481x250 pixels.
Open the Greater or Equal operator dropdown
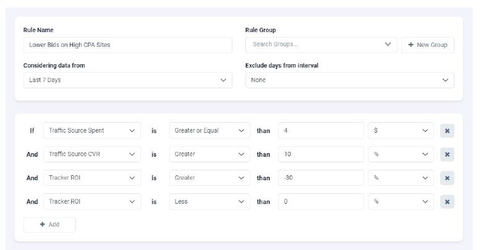pyautogui.click(x=210, y=131)
